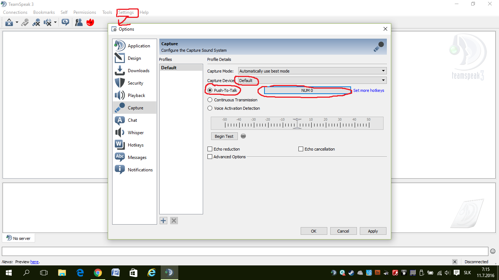This screenshot has width=499, height=280.
Task: Follow the Set more hotkeys link
Action: (369, 90)
